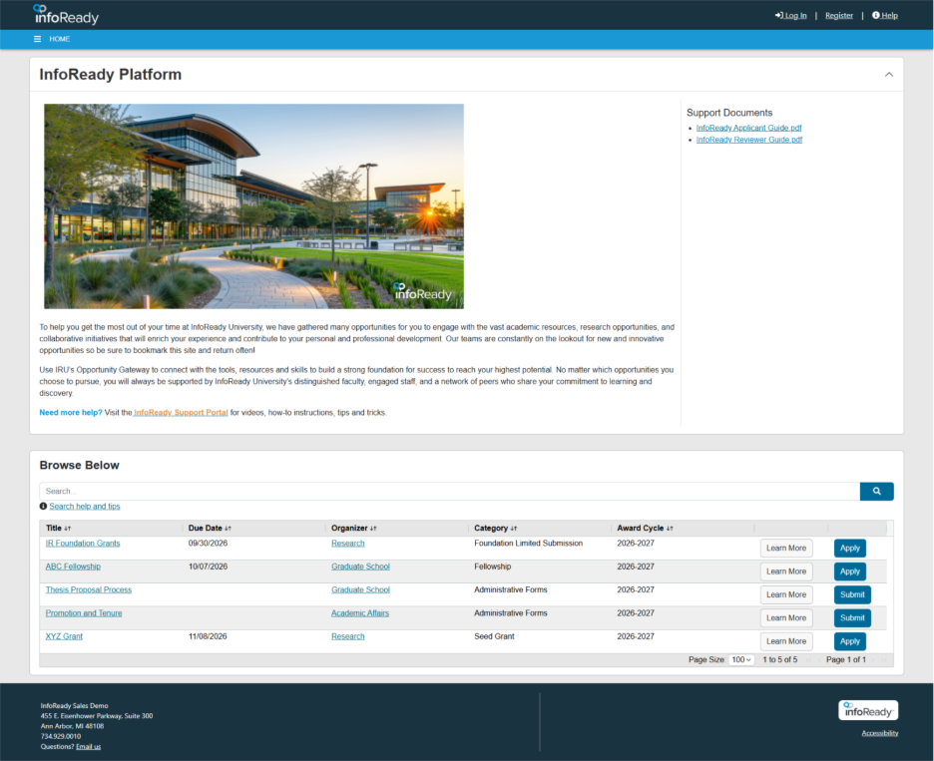
Task: Click the search magnifying glass icon
Action: tap(876, 491)
